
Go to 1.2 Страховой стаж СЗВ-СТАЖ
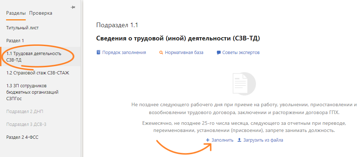coord(38,73)
